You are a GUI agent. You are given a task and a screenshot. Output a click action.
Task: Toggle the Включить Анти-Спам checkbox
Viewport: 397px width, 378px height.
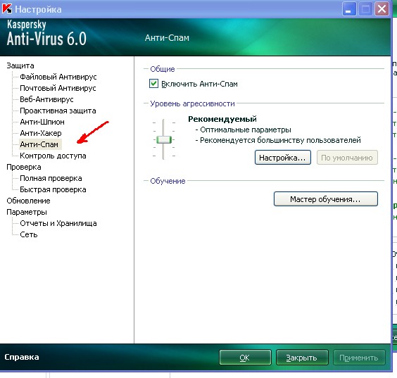153,84
